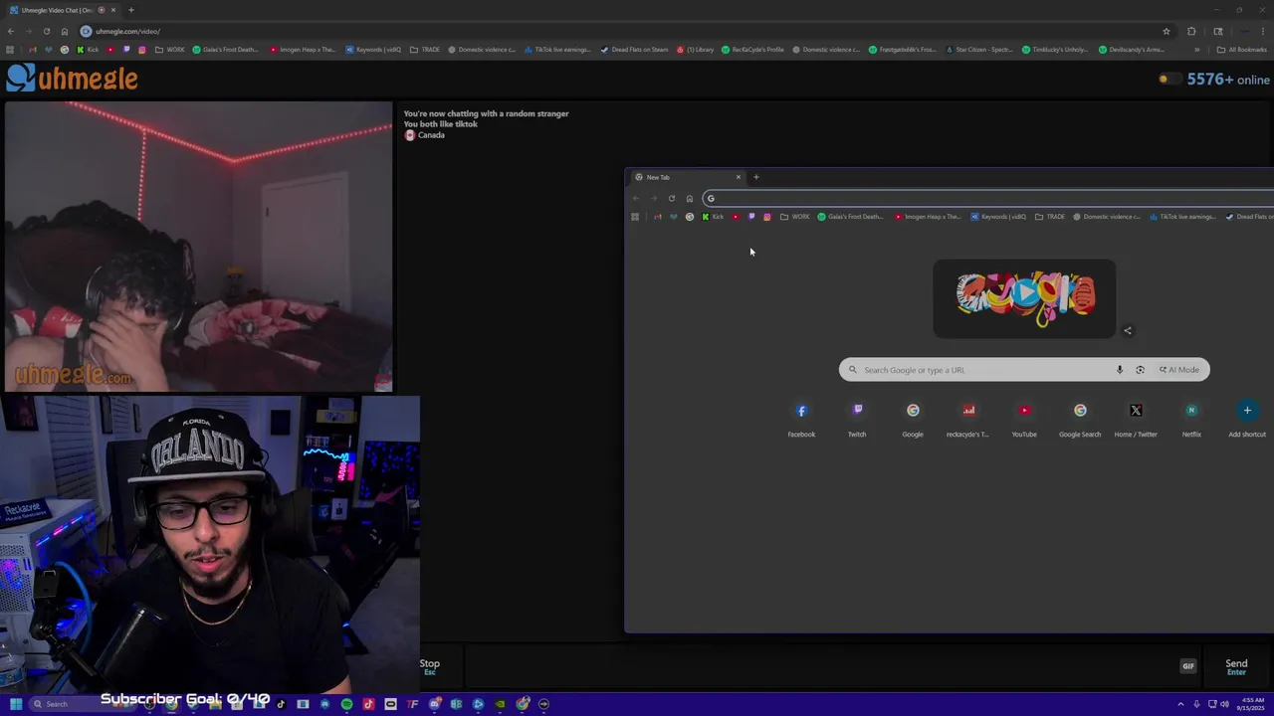
Task: Open the Facebook shortcut
Action: (x=801, y=419)
